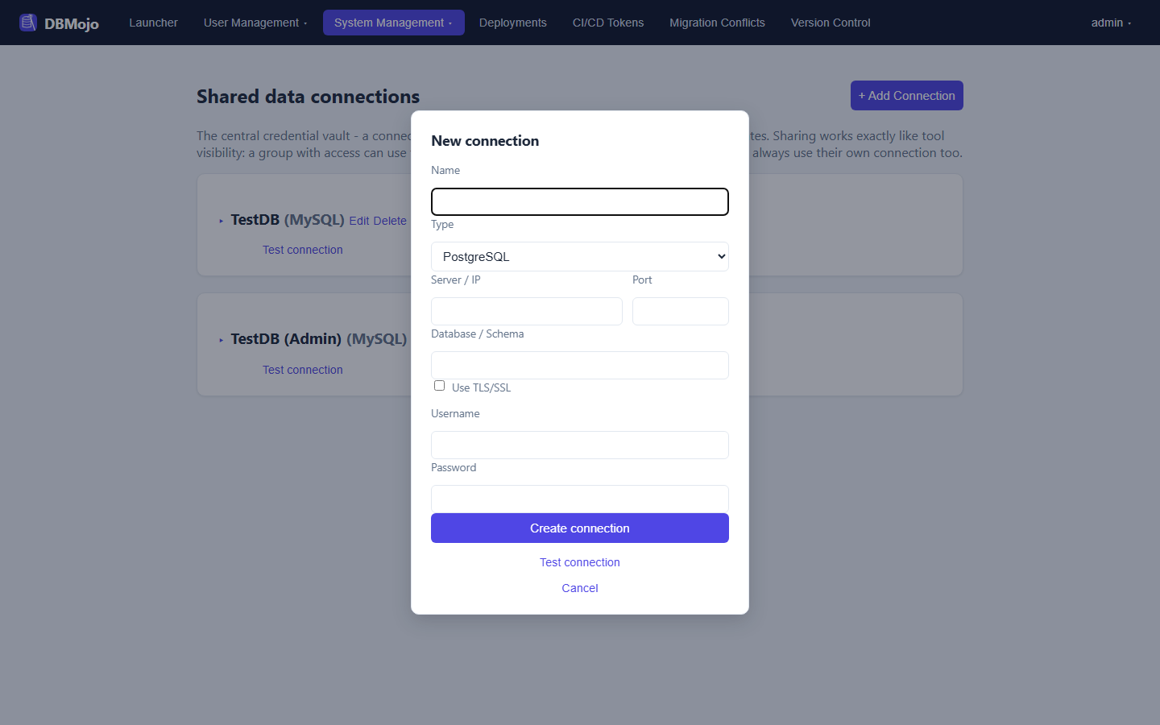Open Migration Conflicts page

pyautogui.click(x=717, y=23)
